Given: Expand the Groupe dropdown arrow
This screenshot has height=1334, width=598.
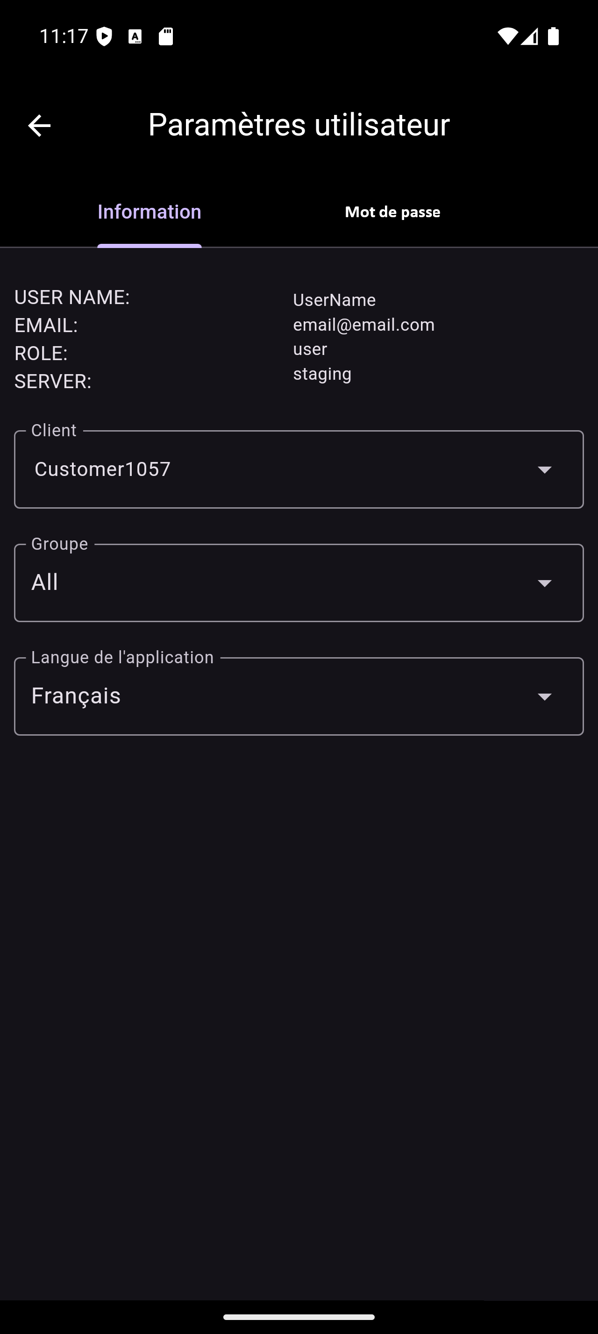Looking at the screenshot, I should point(544,583).
